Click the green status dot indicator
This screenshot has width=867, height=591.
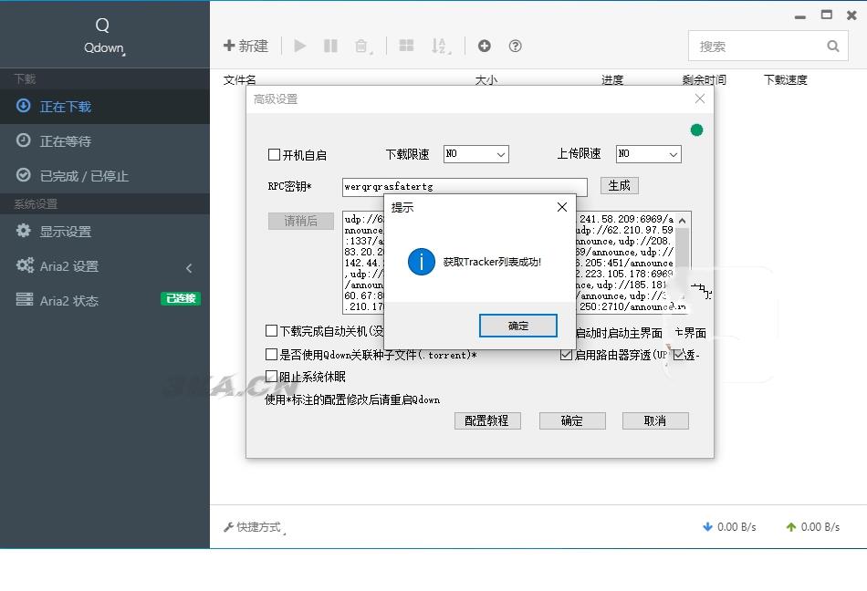pos(696,130)
